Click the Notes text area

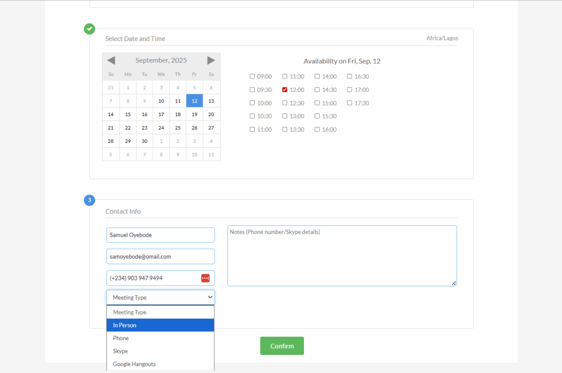coord(342,256)
